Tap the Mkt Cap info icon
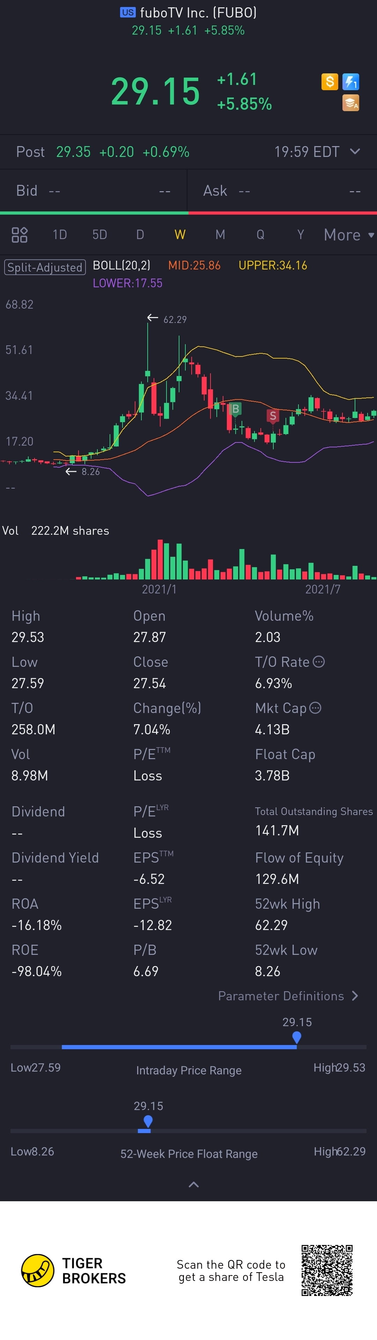The height and width of the screenshot is (1340, 377). [315, 707]
